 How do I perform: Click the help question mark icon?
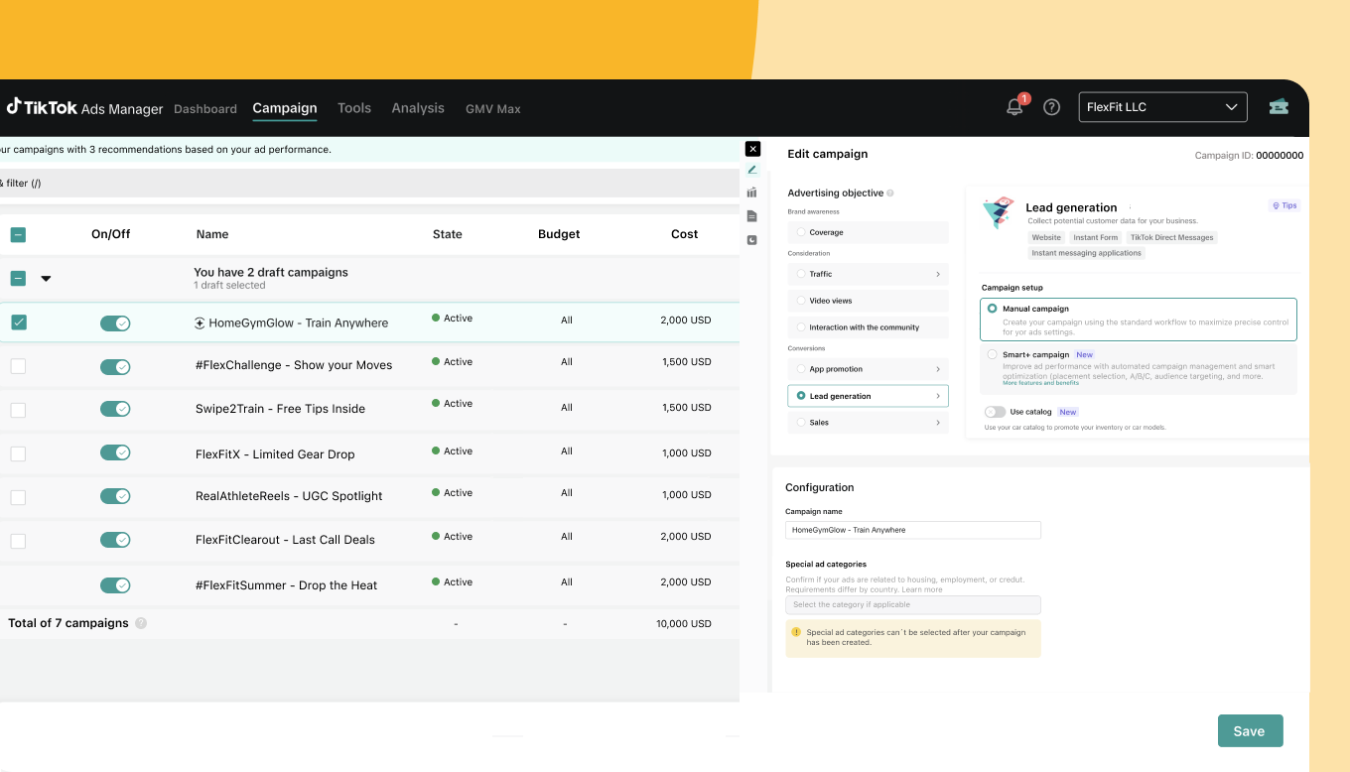1051,107
